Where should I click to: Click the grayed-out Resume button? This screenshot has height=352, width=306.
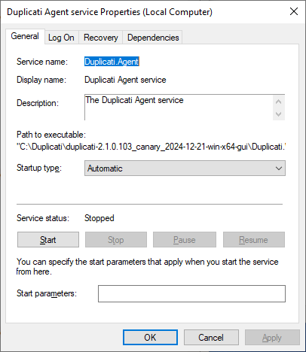pos(254,240)
